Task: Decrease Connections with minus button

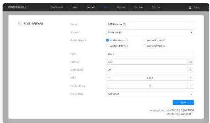Action: click(109, 86)
